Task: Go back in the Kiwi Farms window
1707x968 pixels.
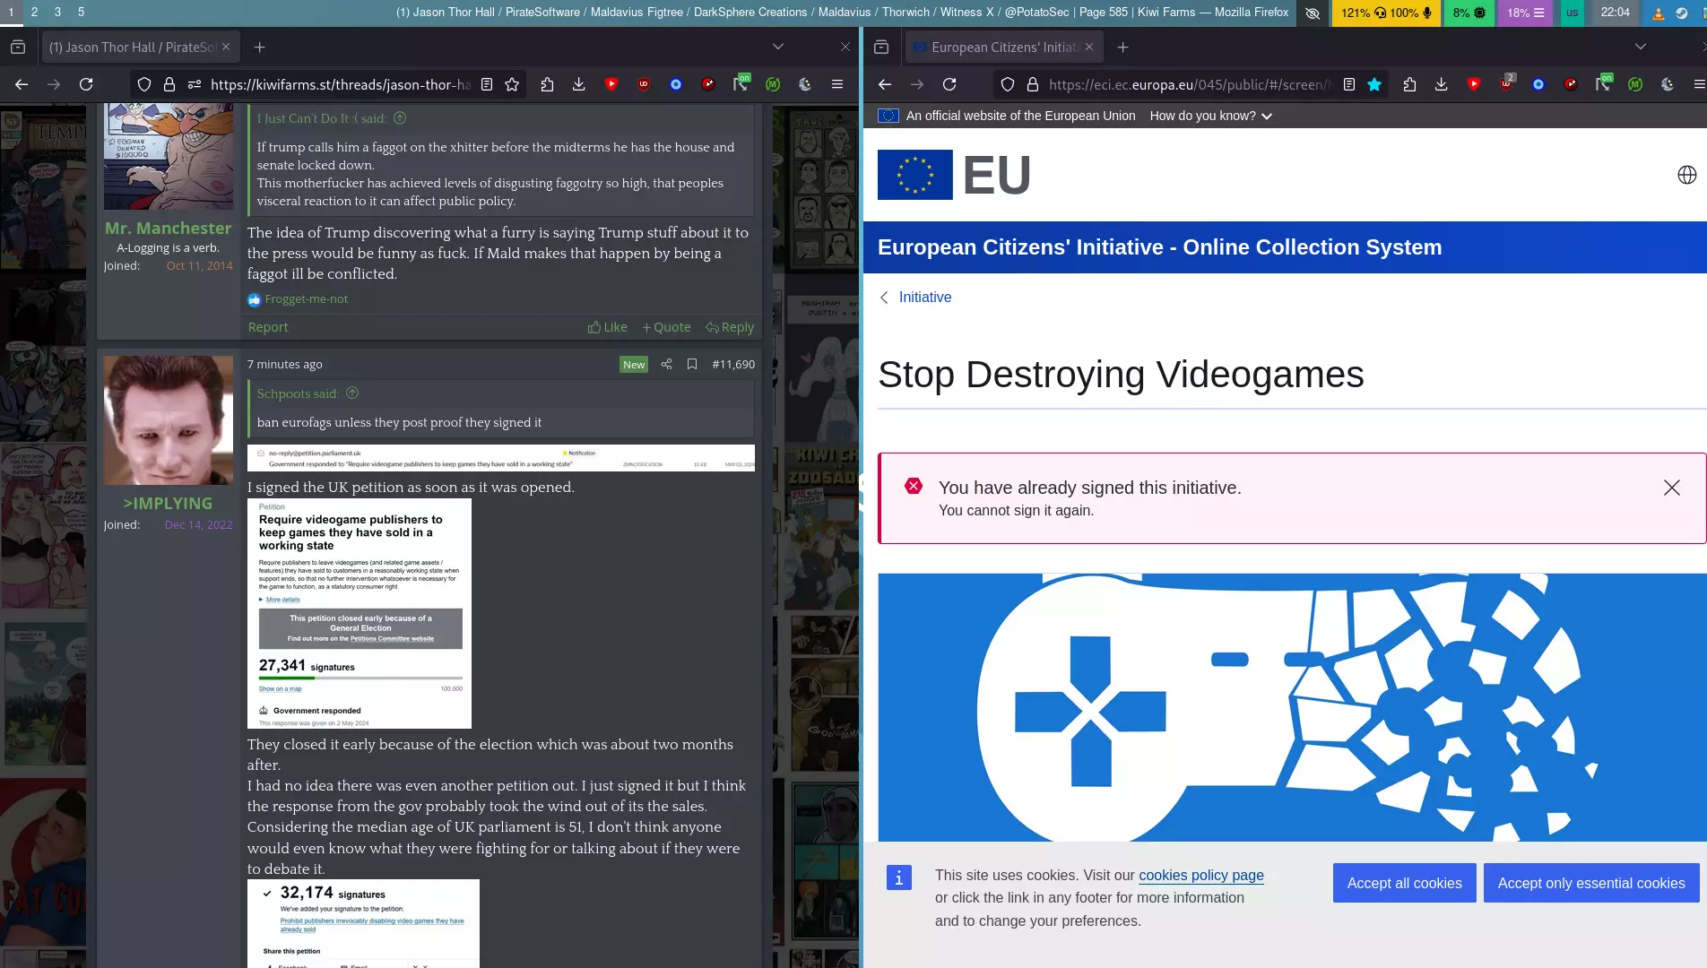Action: tap(22, 84)
